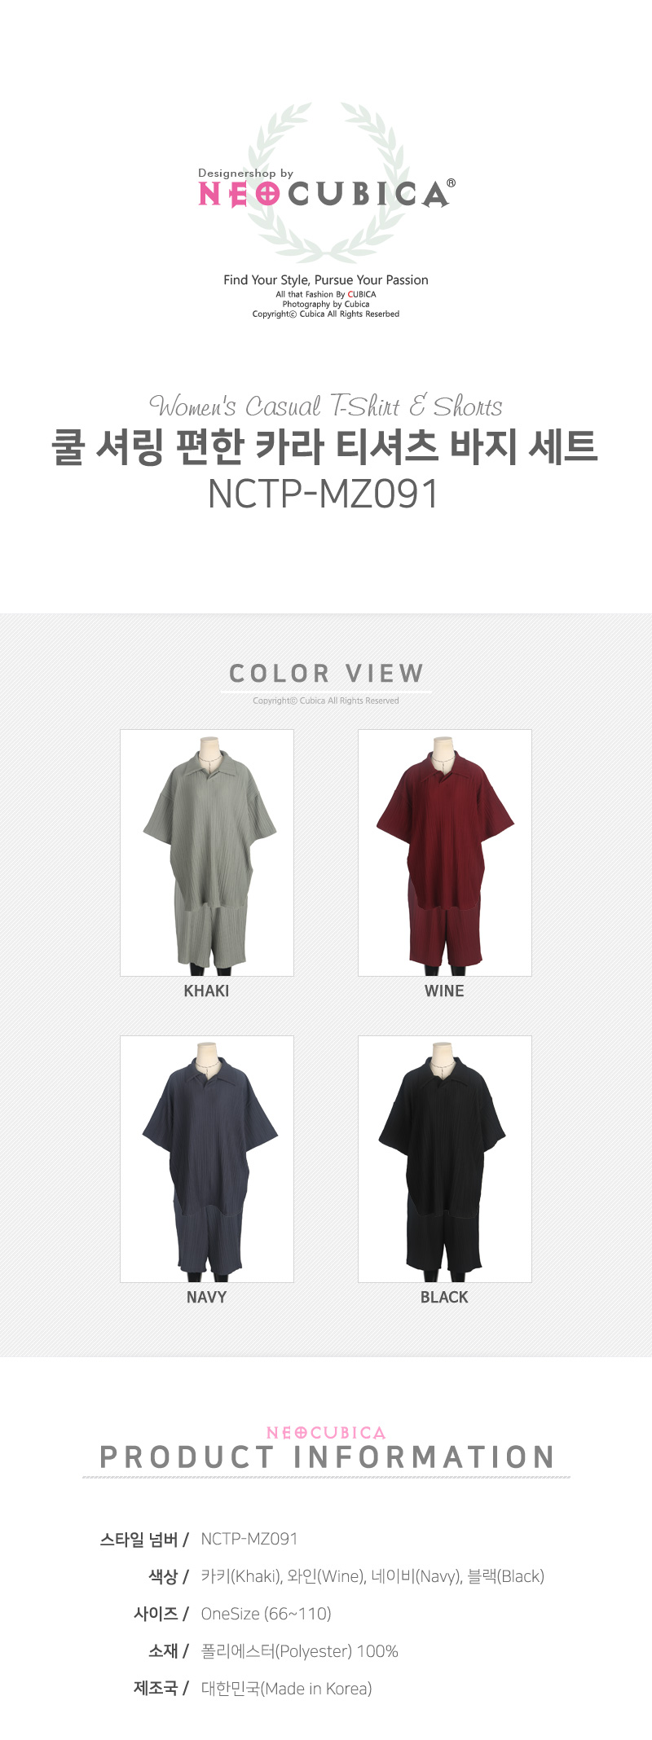
Task: Open the Black outfit thumbnail
Action: pyautogui.click(x=445, y=1159)
